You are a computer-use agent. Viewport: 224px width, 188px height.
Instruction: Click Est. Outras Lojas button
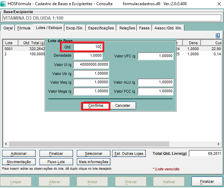click(x=128, y=153)
